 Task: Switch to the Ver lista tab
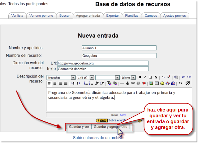click(17, 15)
